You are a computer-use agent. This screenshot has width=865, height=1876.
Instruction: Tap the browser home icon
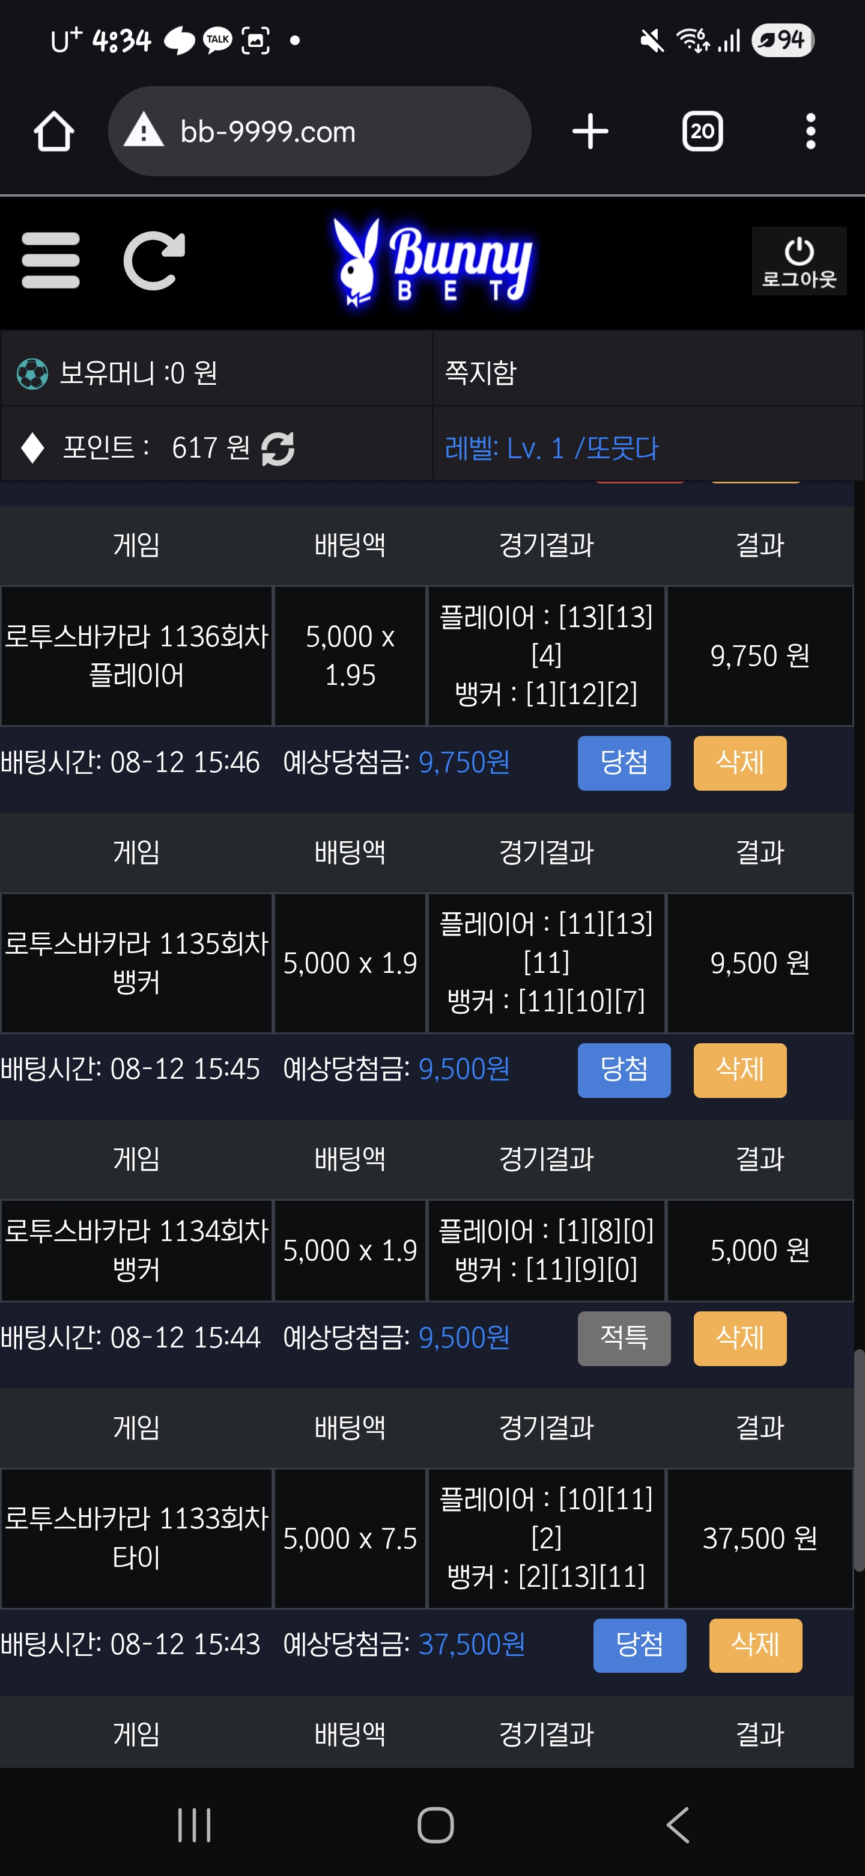point(54,132)
